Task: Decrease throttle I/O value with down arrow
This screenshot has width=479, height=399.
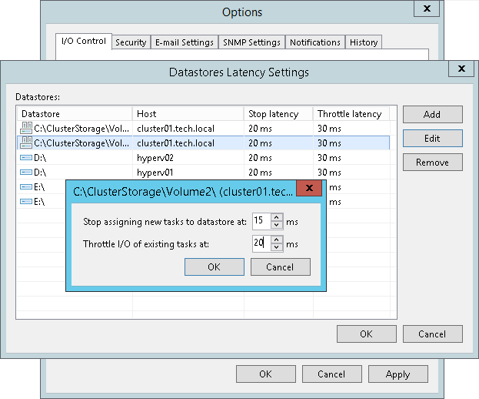Action: point(277,247)
